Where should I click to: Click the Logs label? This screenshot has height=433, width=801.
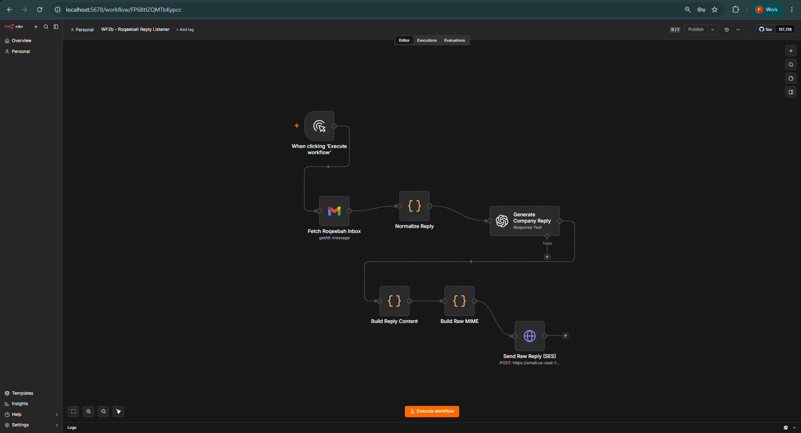(x=72, y=428)
